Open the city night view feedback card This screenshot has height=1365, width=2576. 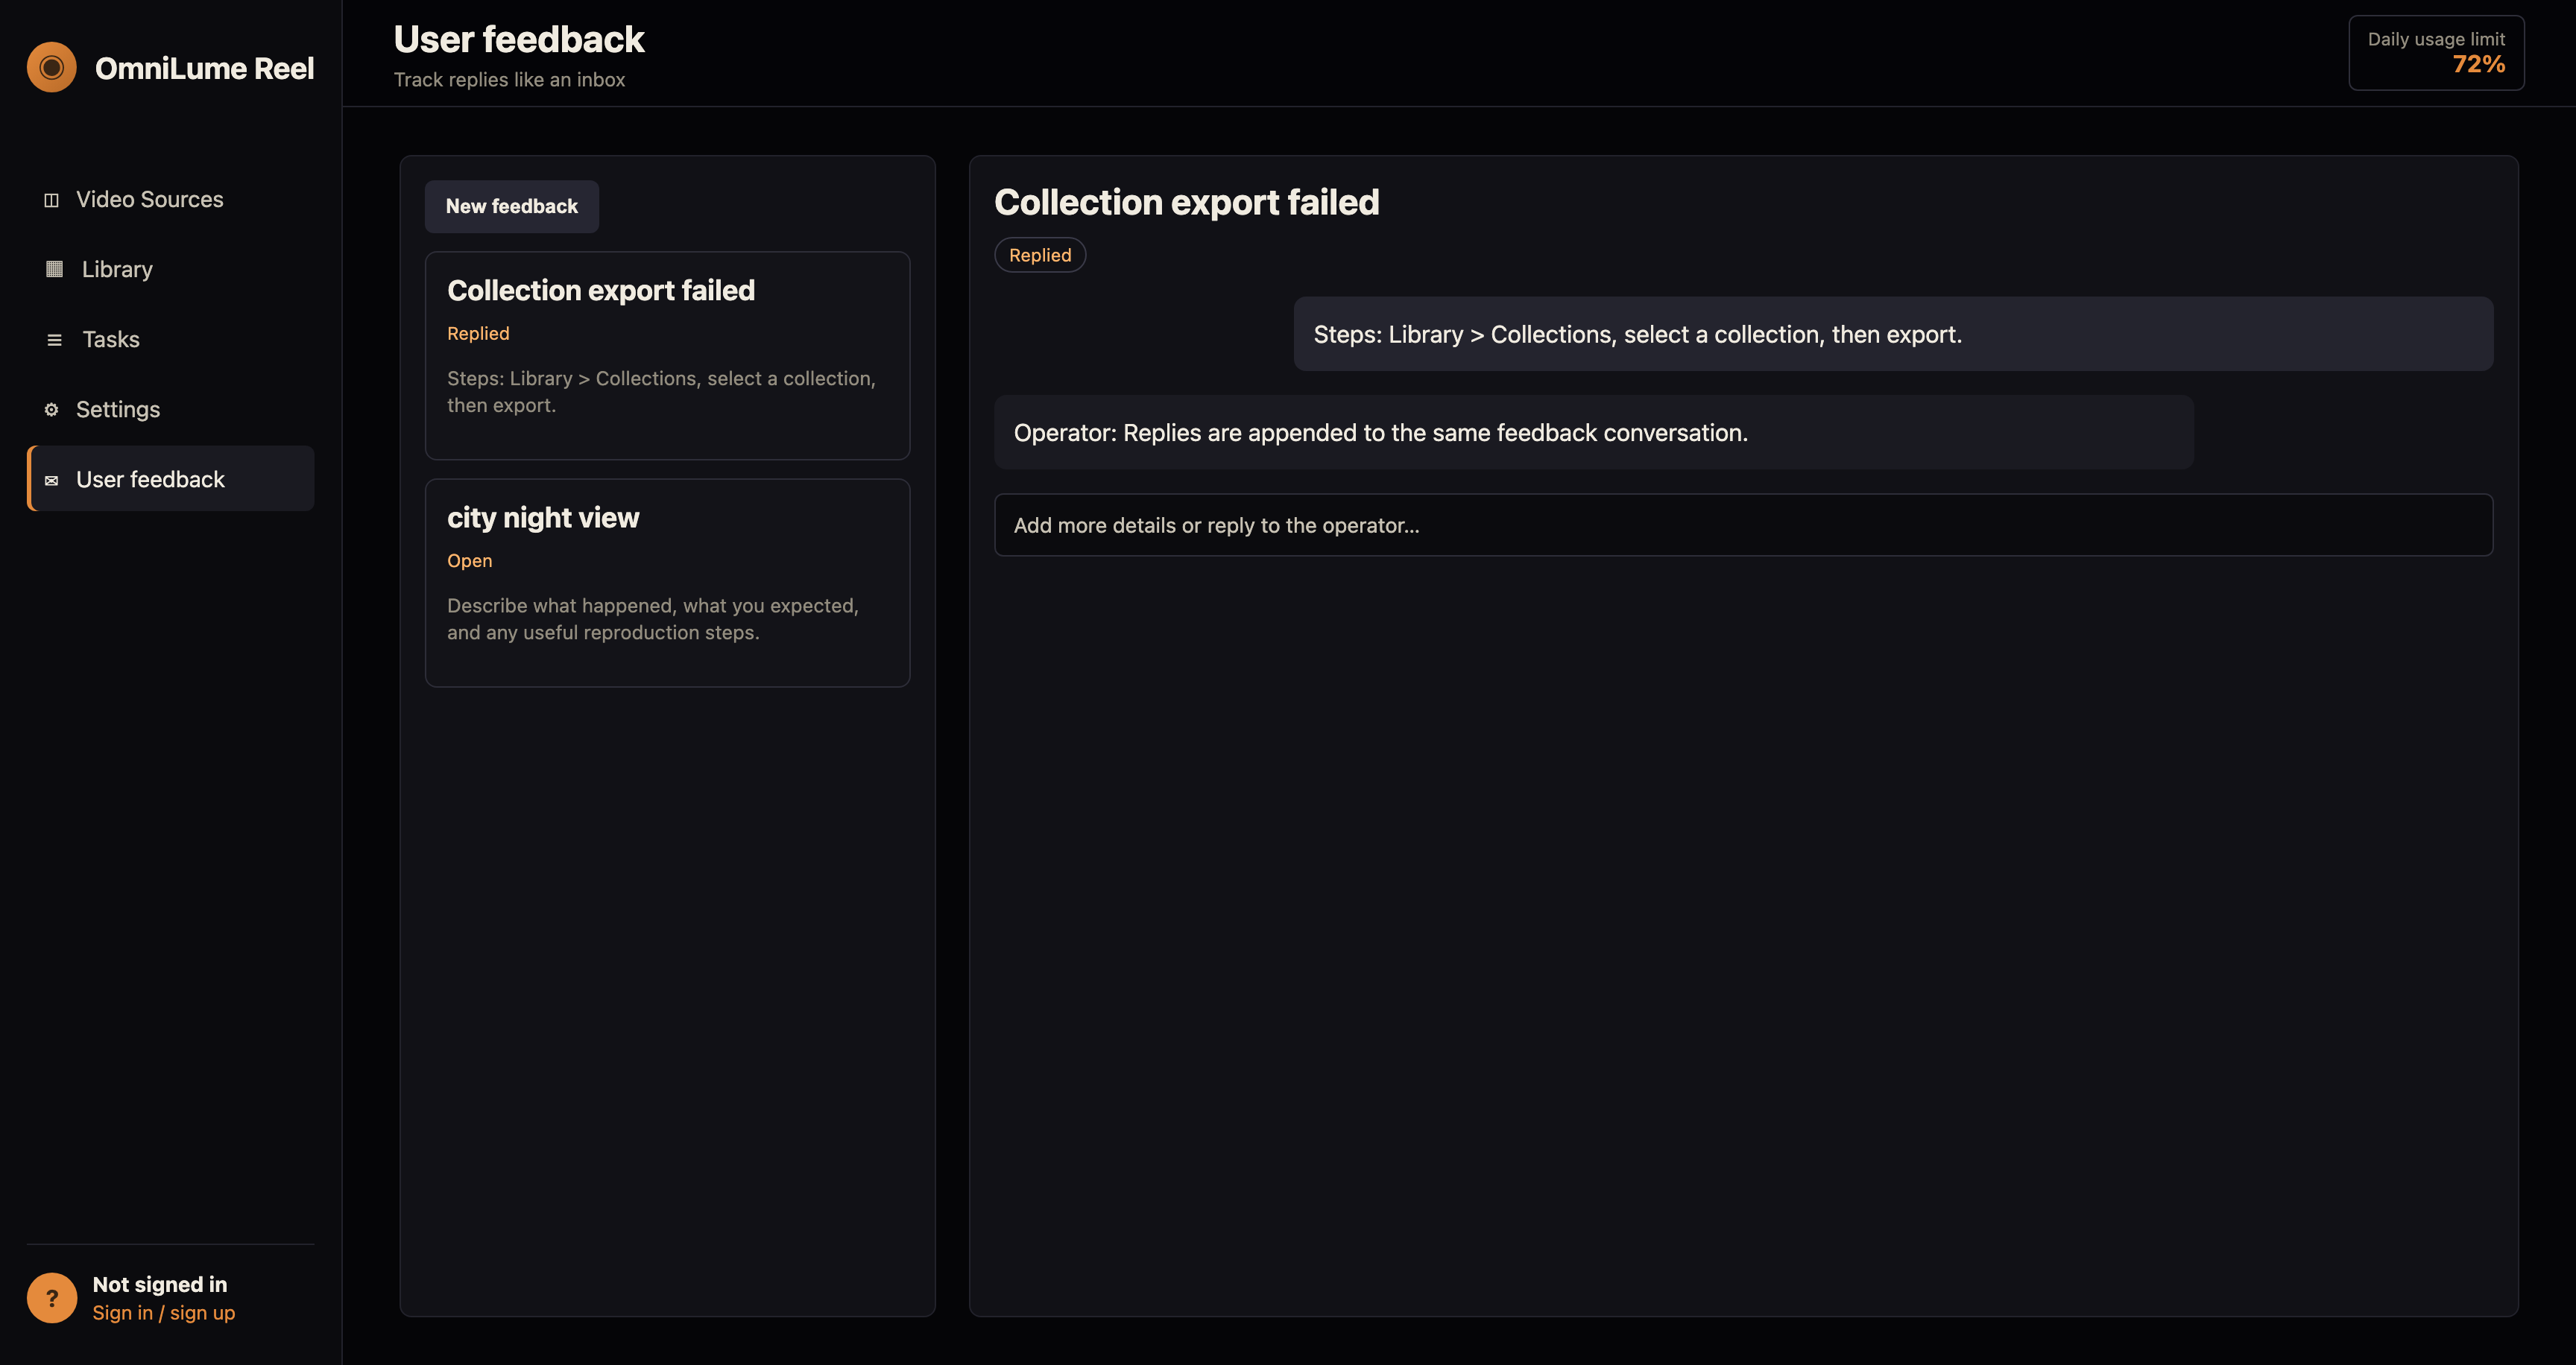pyautogui.click(x=667, y=583)
